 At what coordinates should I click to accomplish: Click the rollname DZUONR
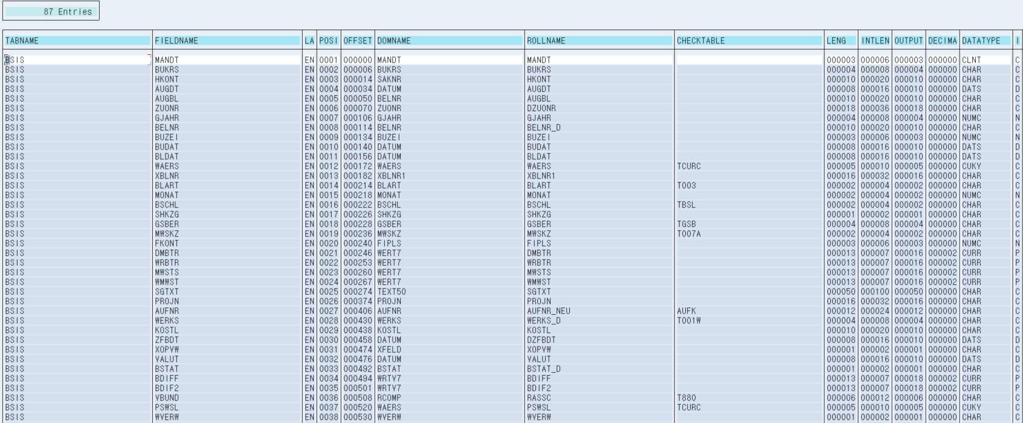(541, 108)
